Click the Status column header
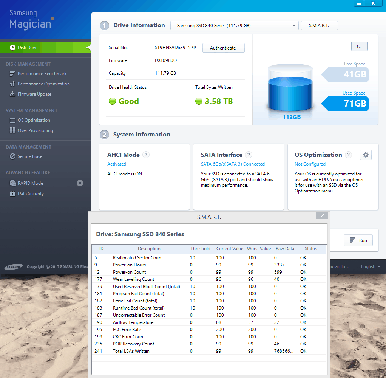The image size is (386, 378). pos(311,249)
